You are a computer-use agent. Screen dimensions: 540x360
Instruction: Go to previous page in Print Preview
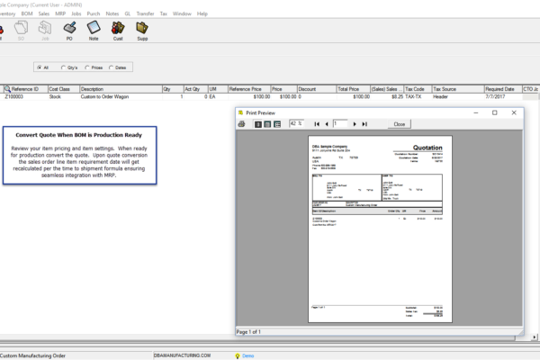pyautogui.click(x=327, y=124)
